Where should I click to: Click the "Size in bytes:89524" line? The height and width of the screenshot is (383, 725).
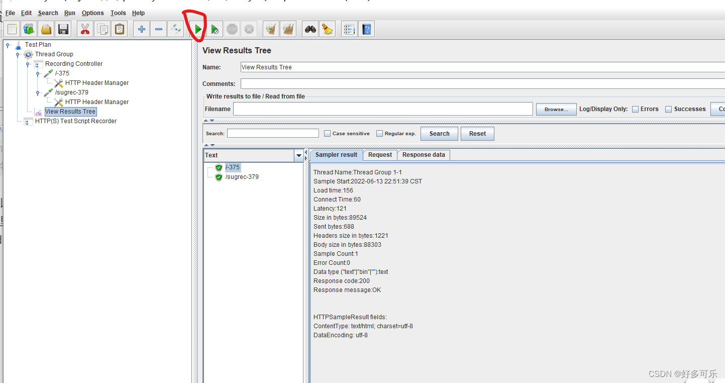pos(340,218)
